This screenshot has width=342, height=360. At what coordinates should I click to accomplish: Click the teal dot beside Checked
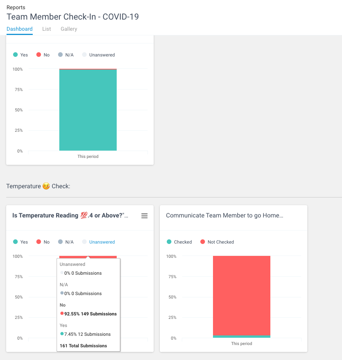coord(169,242)
